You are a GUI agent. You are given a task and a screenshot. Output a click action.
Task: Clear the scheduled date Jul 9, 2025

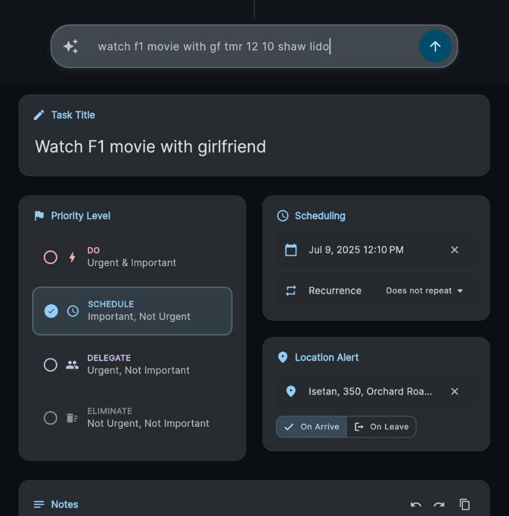click(454, 250)
